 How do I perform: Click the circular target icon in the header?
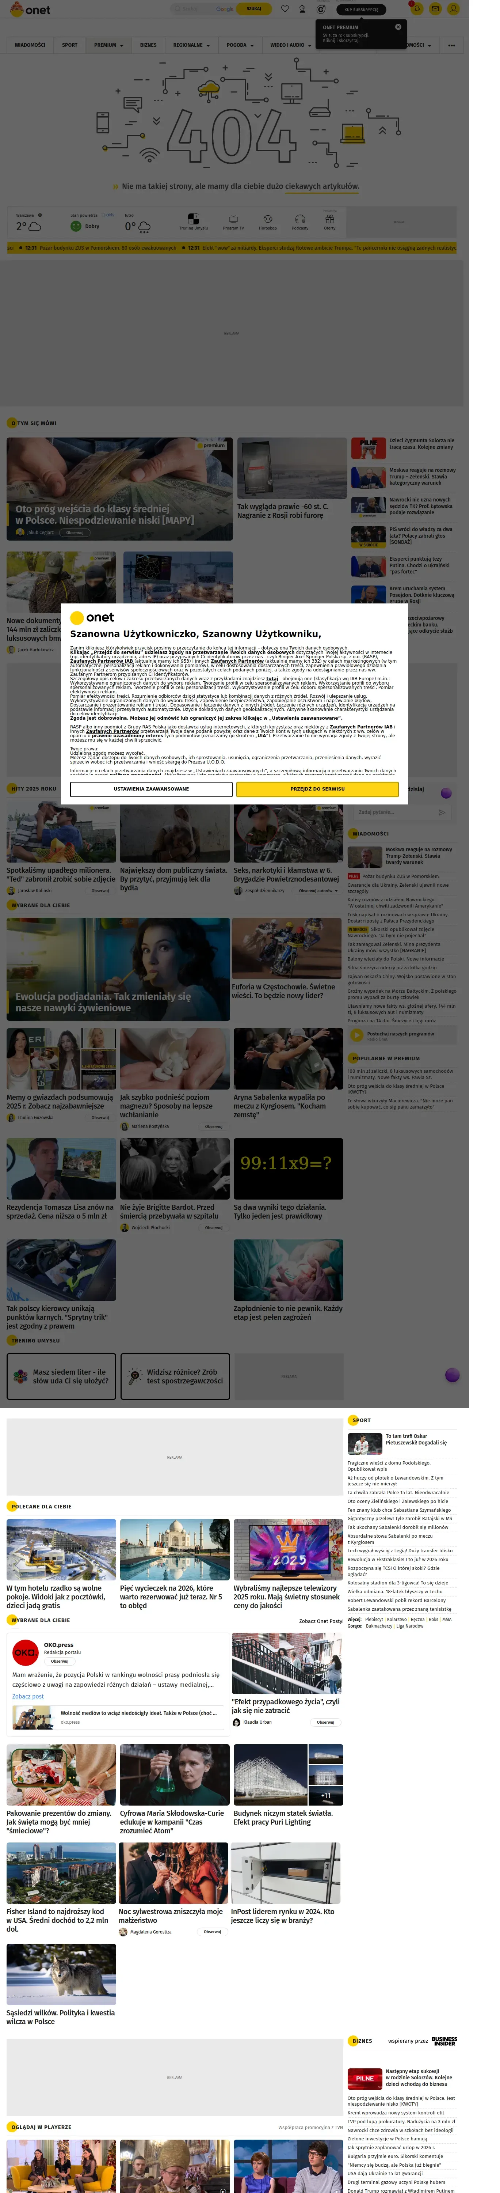(x=321, y=10)
